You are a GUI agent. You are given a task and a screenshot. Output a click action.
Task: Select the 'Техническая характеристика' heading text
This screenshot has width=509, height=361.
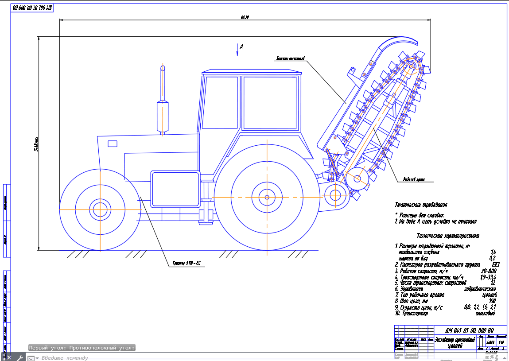pyautogui.click(x=448, y=236)
